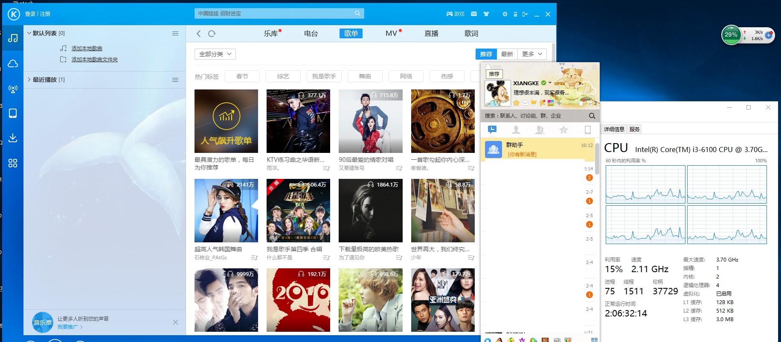Open QQ groups tab icon

click(x=540, y=129)
